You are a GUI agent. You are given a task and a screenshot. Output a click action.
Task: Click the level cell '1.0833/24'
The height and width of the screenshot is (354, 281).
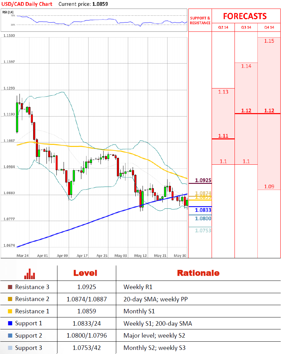(86, 324)
